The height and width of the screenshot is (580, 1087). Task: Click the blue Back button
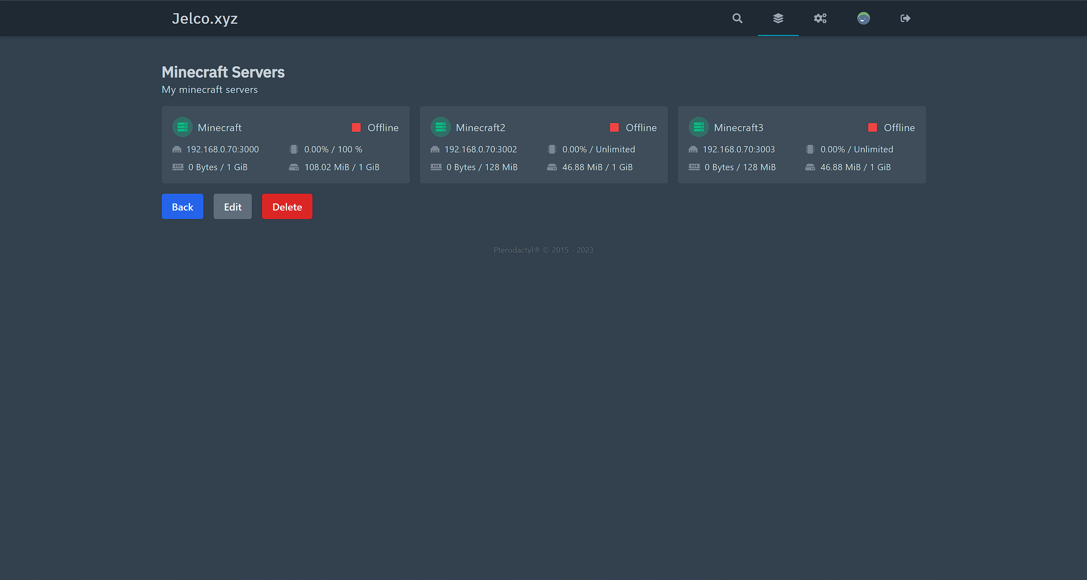[x=183, y=206]
